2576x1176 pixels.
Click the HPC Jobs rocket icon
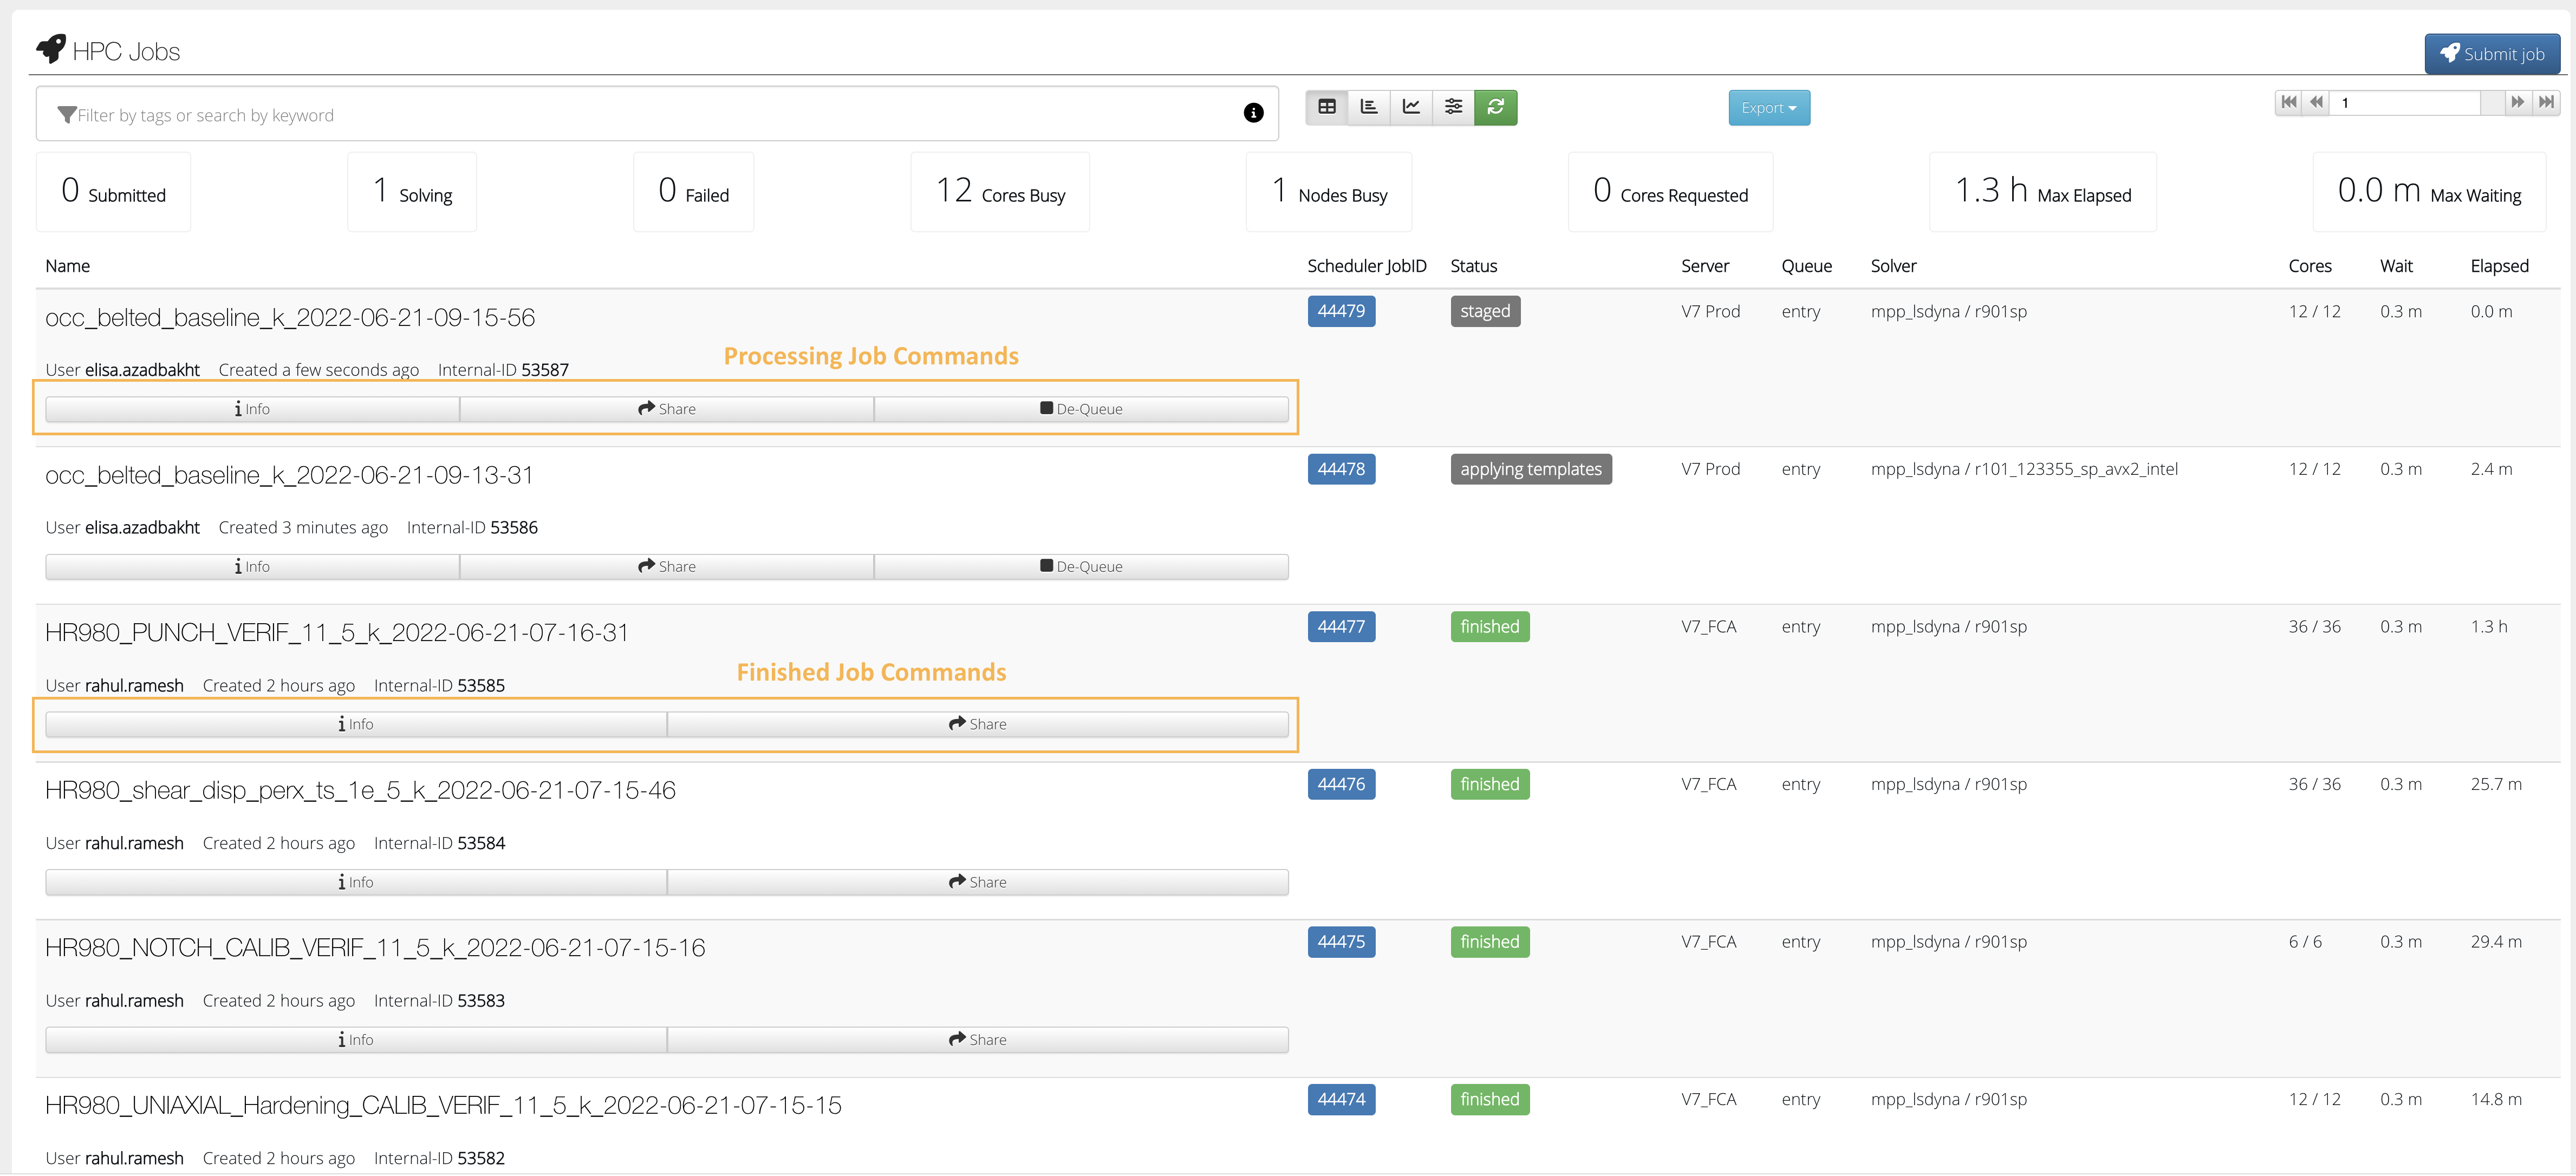pyautogui.click(x=51, y=48)
